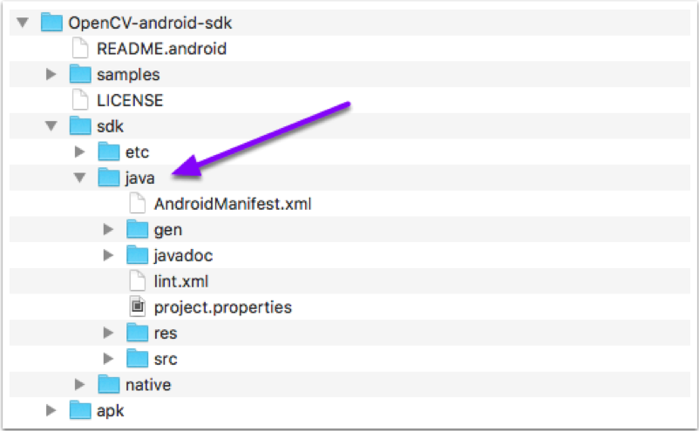Select the AndroidManifest.xml file name
This screenshot has width=699, height=431.
pyautogui.click(x=233, y=204)
